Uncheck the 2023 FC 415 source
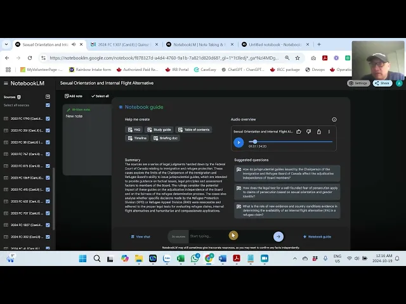The width and height of the screenshot is (406, 304). (48, 189)
